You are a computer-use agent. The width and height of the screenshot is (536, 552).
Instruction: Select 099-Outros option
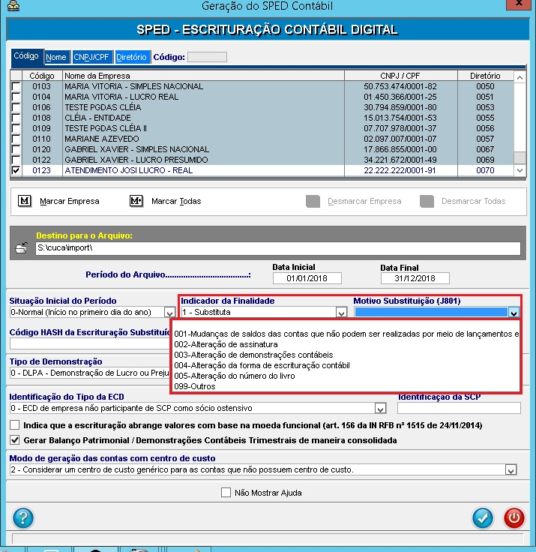pos(346,386)
